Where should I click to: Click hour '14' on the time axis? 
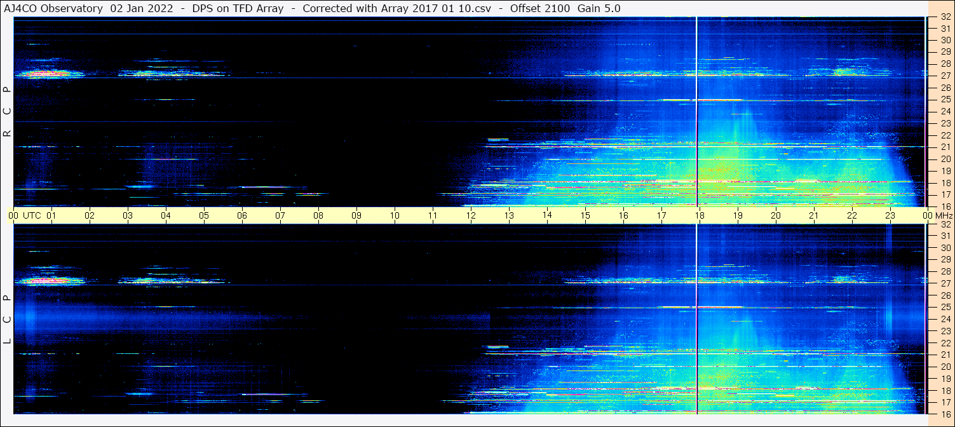click(x=547, y=215)
